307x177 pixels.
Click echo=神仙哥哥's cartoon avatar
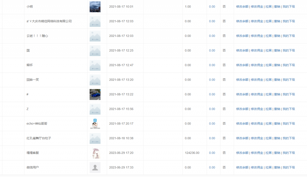(95, 124)
